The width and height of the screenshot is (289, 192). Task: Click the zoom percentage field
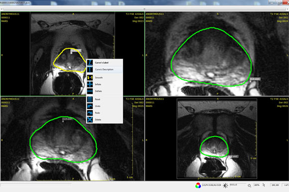point(257,185)
